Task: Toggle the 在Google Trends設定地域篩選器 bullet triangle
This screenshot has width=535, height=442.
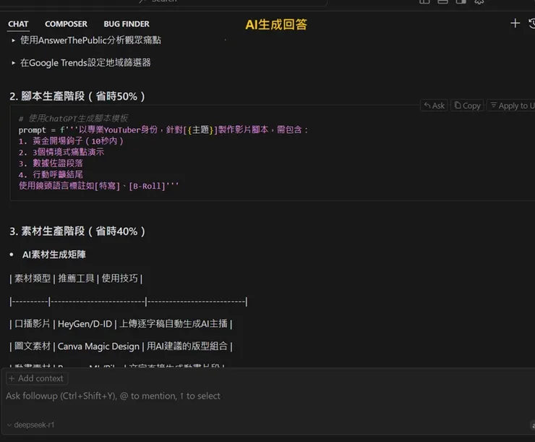Action: pyautogui.click(x=13, y=63)
